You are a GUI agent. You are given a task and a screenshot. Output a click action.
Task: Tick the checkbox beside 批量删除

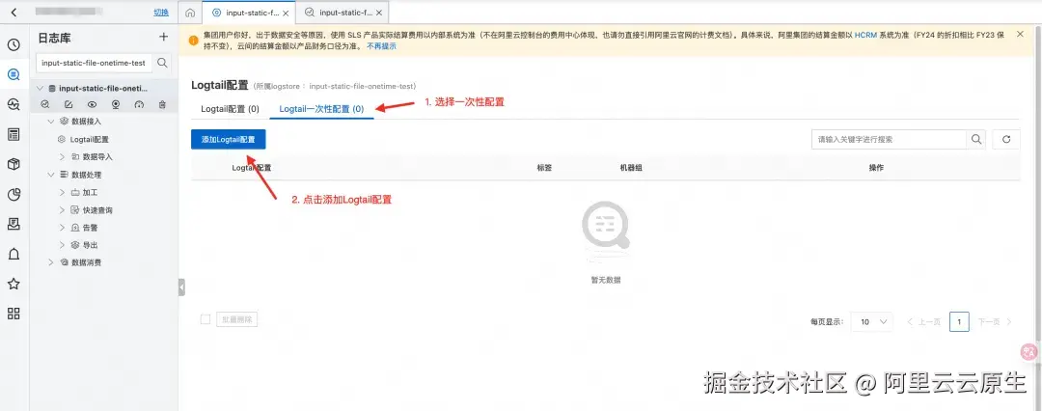[206, 319]
